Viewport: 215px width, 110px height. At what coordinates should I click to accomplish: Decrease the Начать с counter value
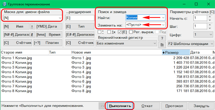tap(210, 20)
